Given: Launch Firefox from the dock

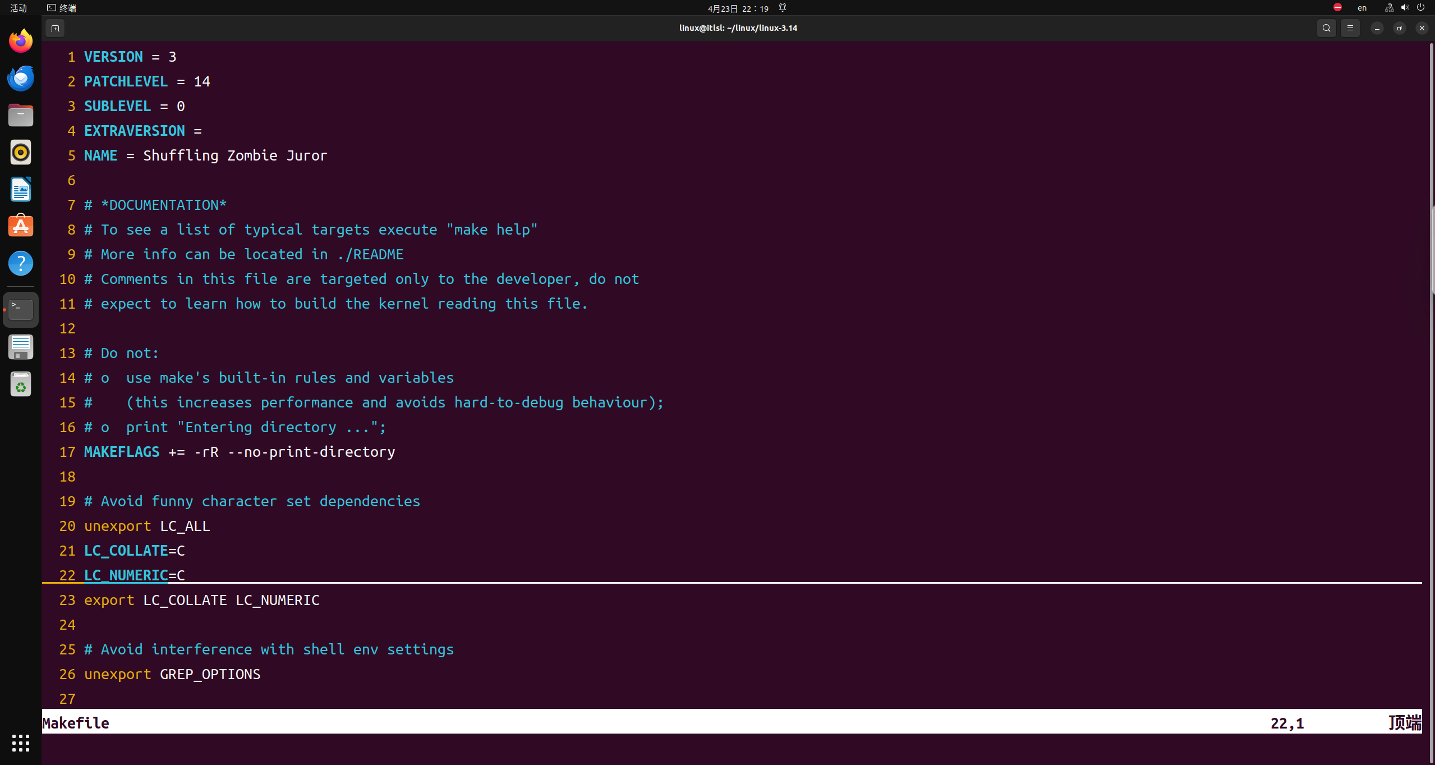Looking at the screenshot, I should click(21, 41).
